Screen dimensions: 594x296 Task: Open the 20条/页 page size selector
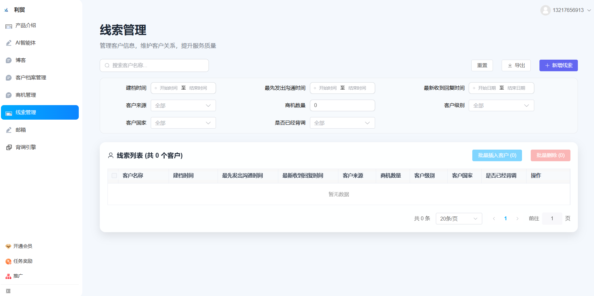point(459,218)
